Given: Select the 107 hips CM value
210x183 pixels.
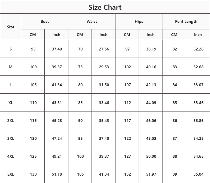Looking at the screenshot, I should click(x=128, y=85).
